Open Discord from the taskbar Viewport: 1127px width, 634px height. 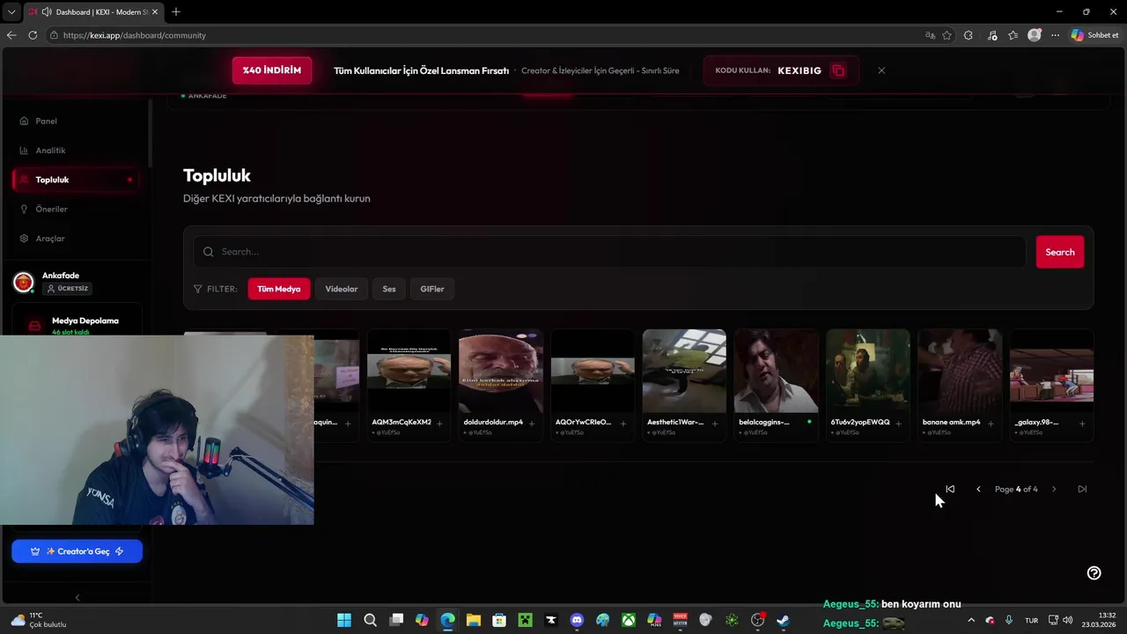(x=577, y=620)
